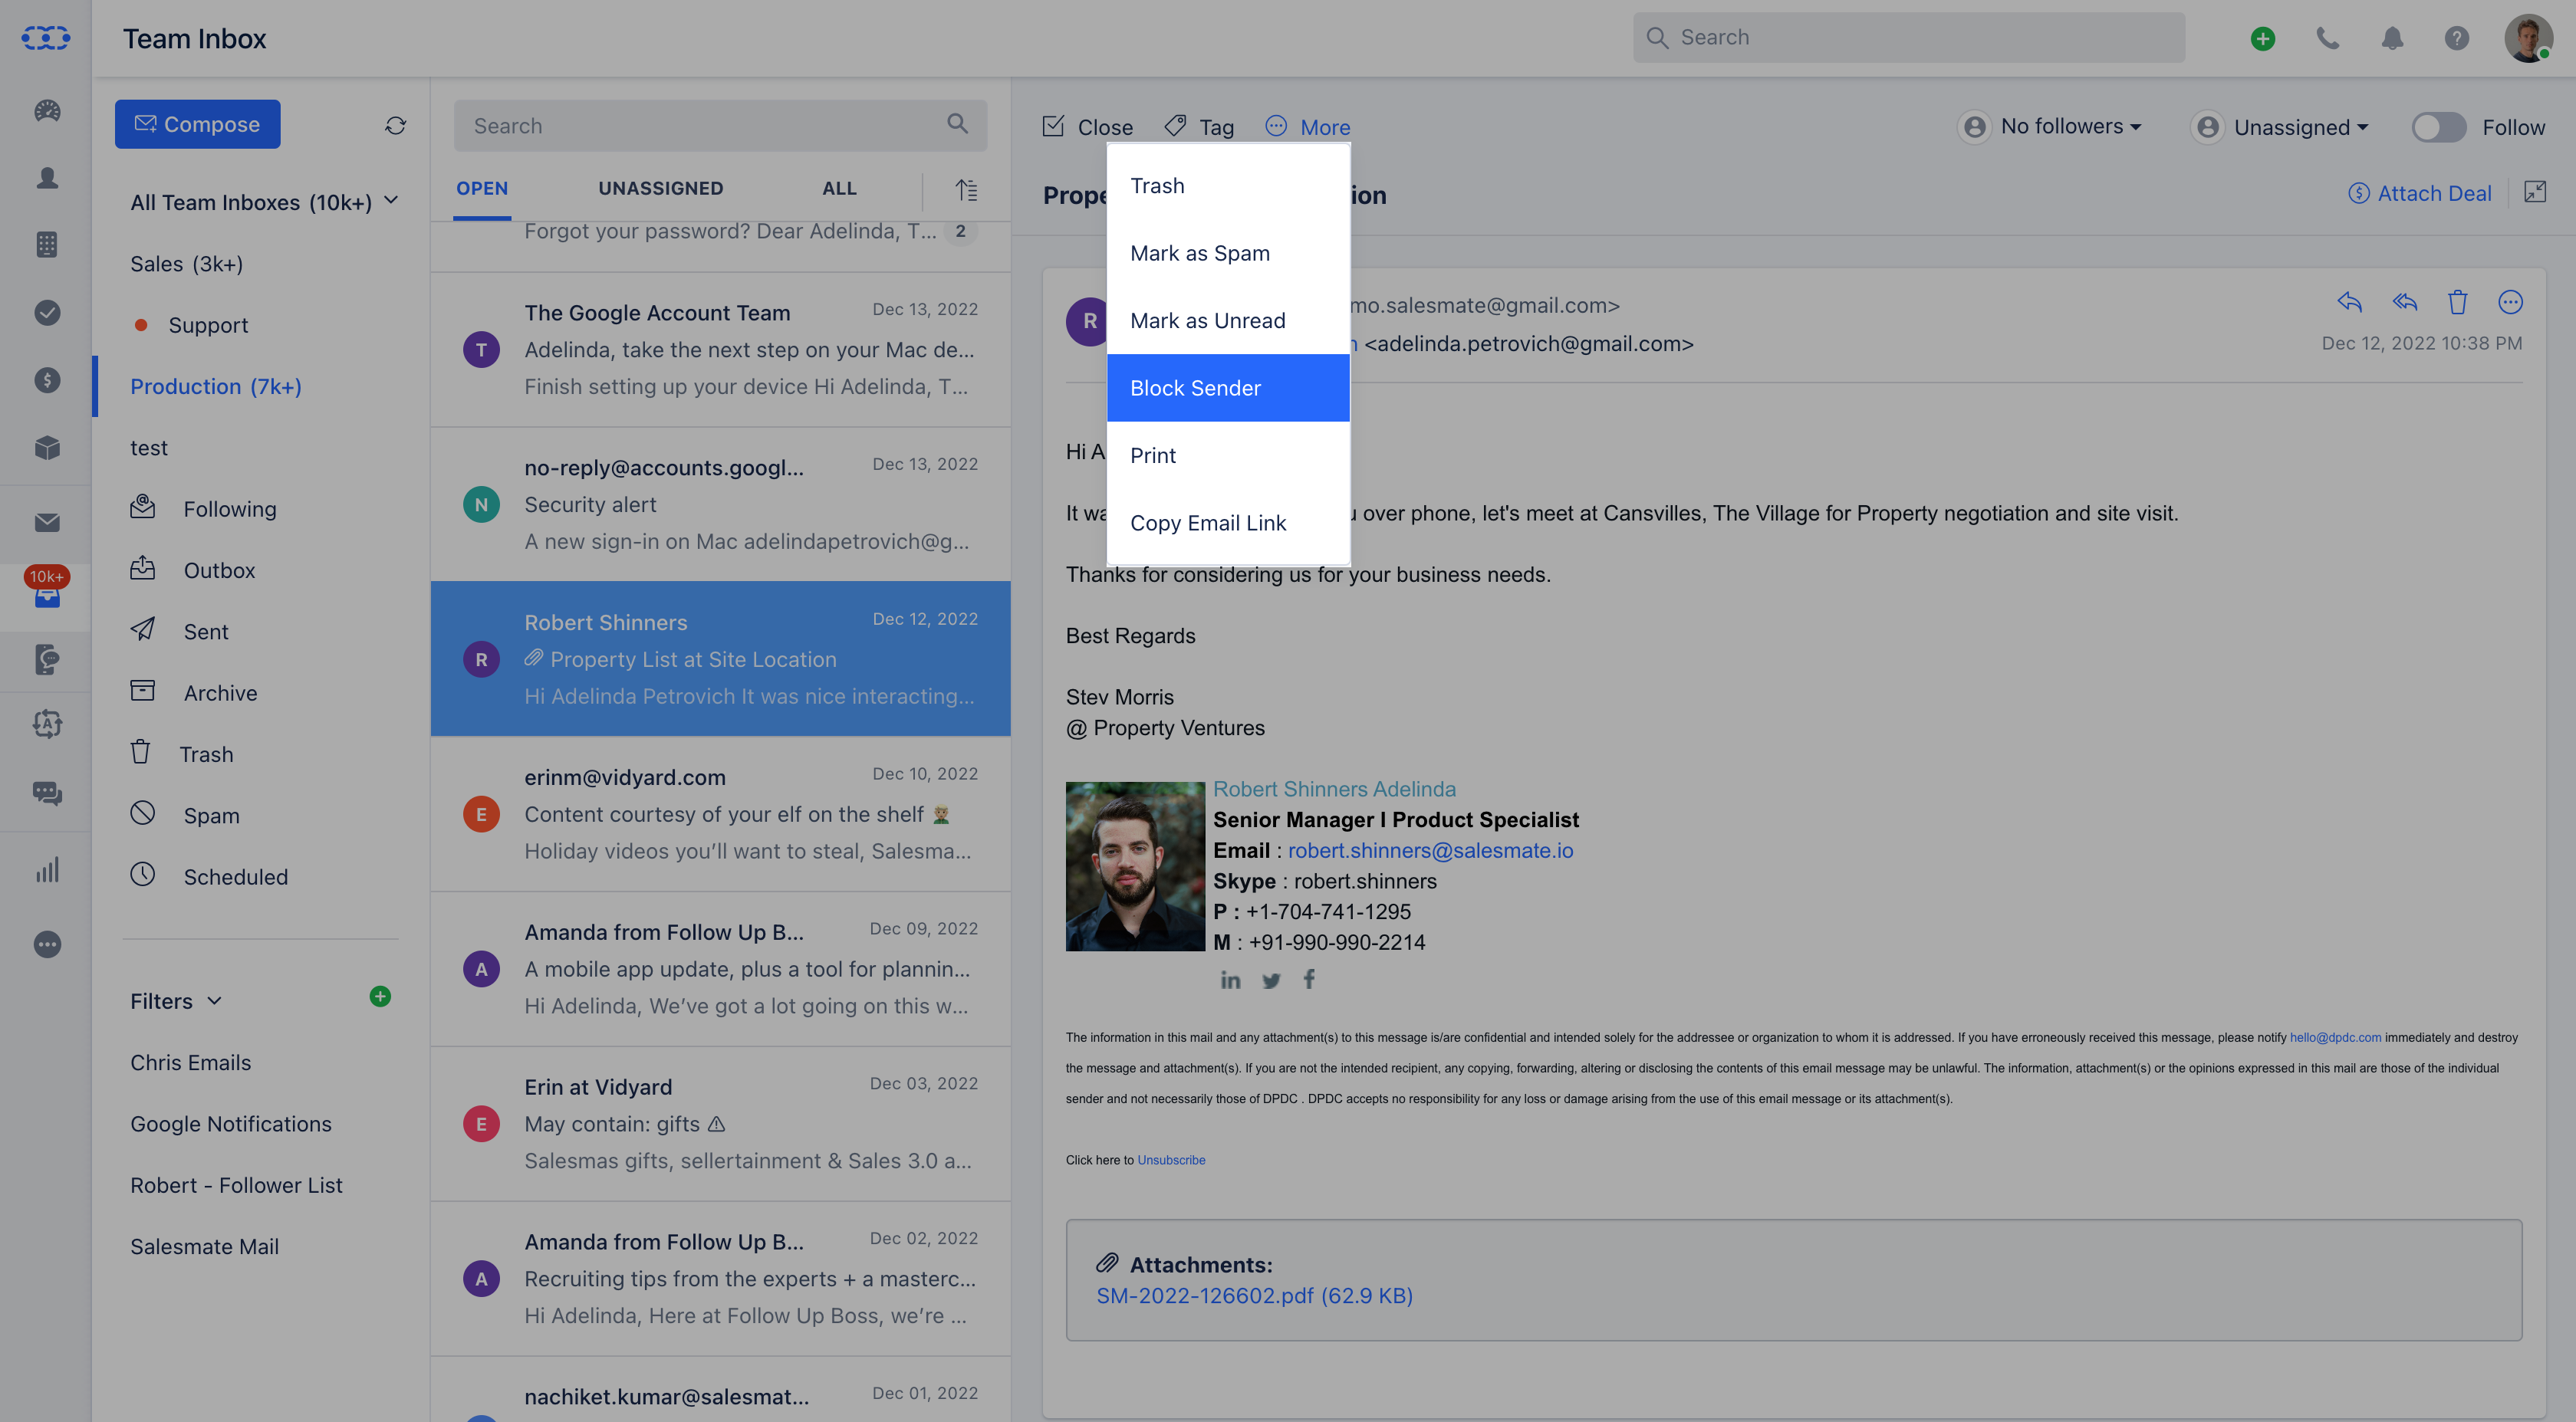2576x1422 pixels.
Task: Change conversation sort order icon
Action: point(966,189)
